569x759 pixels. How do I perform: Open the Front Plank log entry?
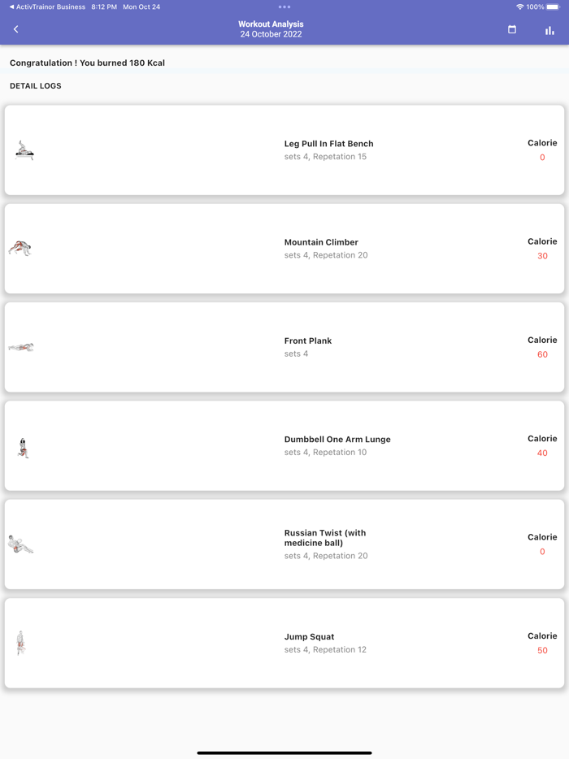(308, 340)
